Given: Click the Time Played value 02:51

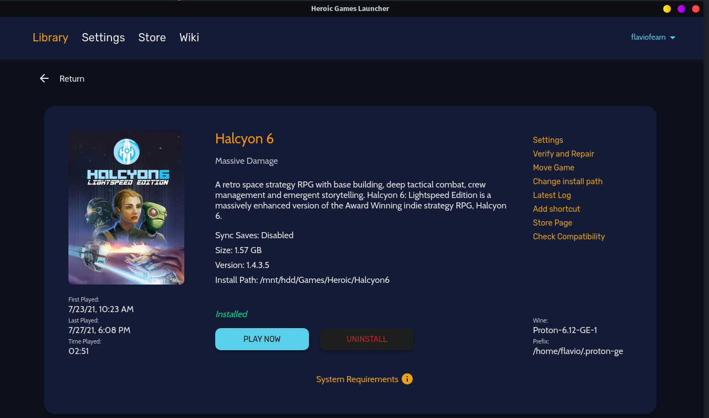Looking at the screenshot, I should 78,351.
